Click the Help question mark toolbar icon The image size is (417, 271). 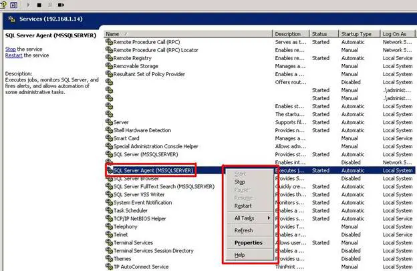[x=3, y=4]
